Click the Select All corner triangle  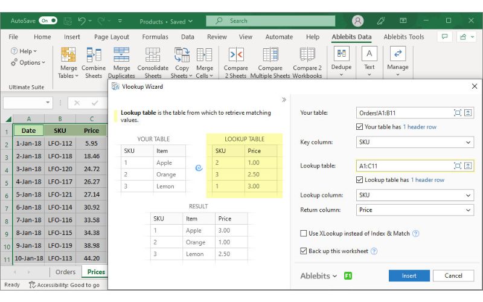point(8,119)
